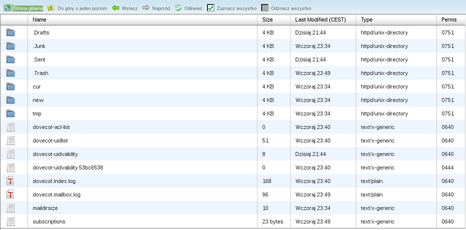Click the Naprzód forward arrow icon
Image resolution: width=466 pixels, height=230 pixels.
click(146, 8)
